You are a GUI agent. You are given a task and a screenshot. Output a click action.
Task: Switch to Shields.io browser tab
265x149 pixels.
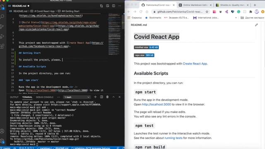pos(232,5)
